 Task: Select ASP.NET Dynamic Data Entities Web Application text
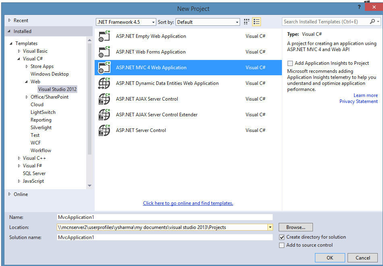pos(167,83)
